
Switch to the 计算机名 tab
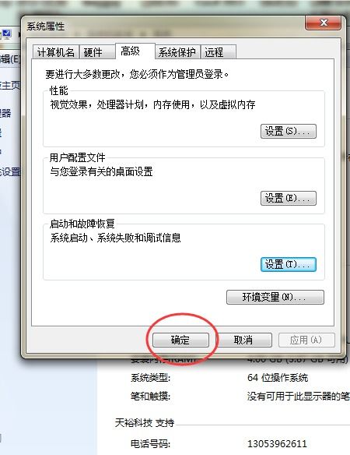click(56, 52)
